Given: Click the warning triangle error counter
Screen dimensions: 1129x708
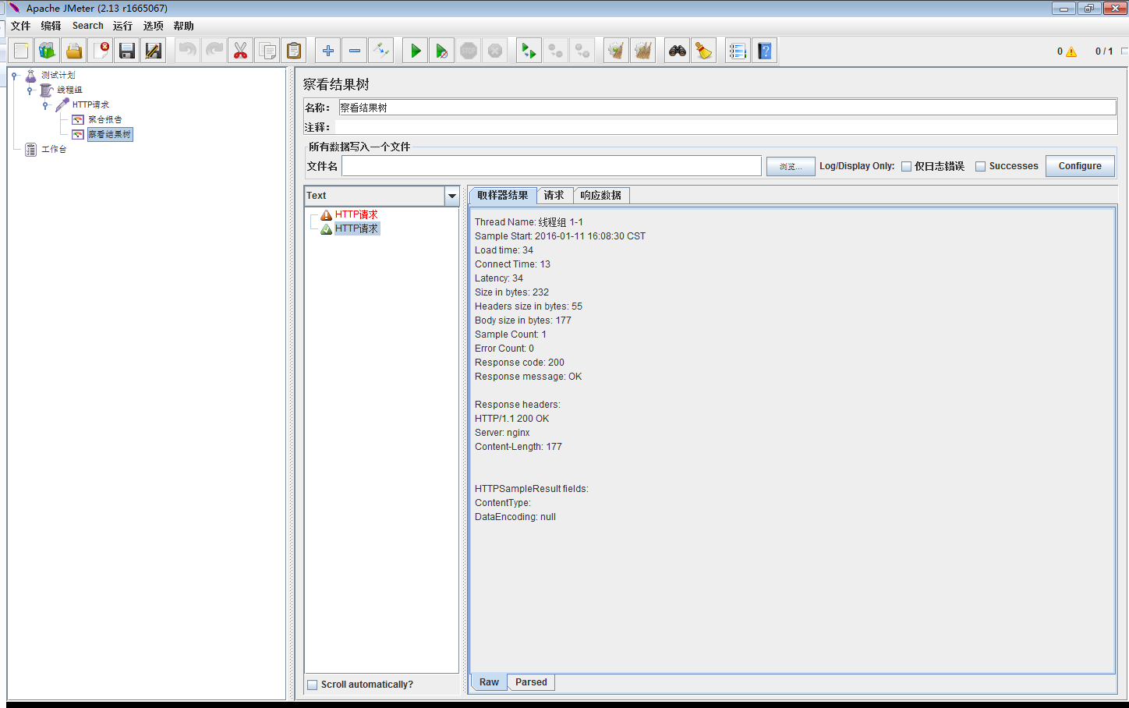Looking at the screenshot, I should tap(1071, 51).
